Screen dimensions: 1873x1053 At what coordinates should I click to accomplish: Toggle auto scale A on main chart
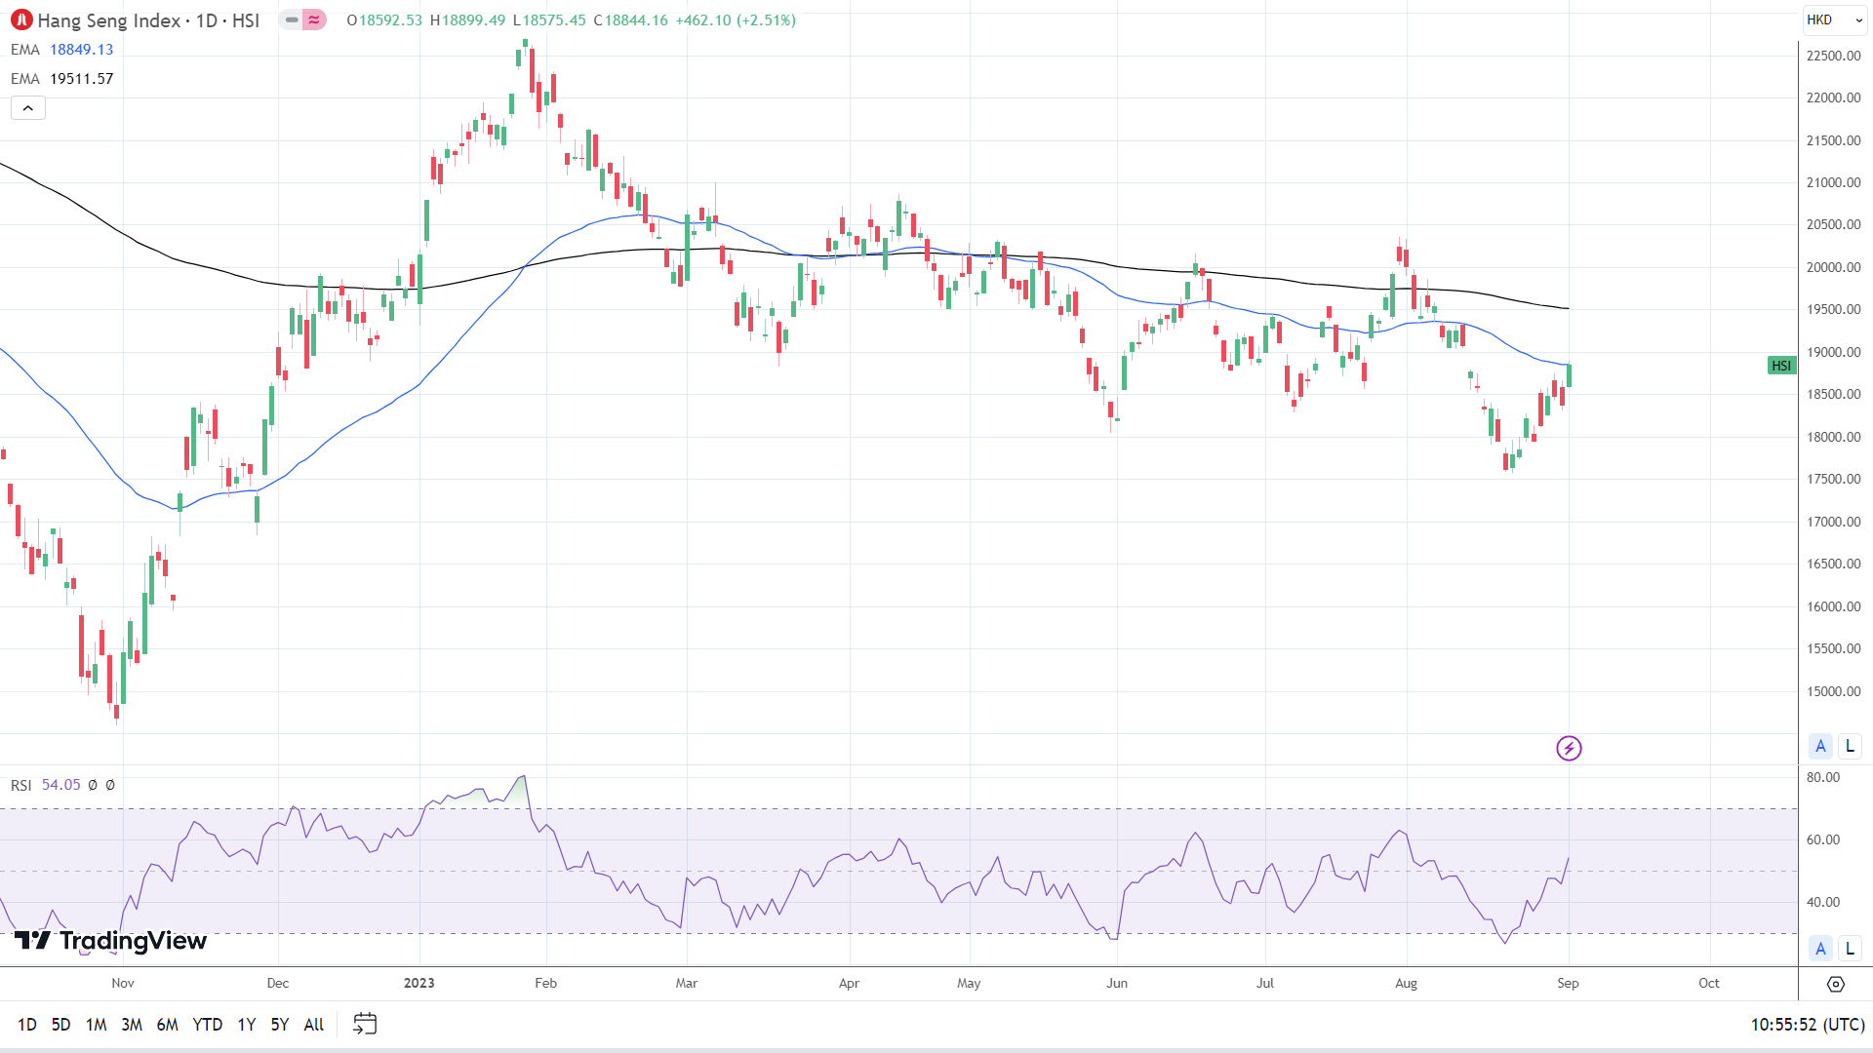tap(1820, 746)
